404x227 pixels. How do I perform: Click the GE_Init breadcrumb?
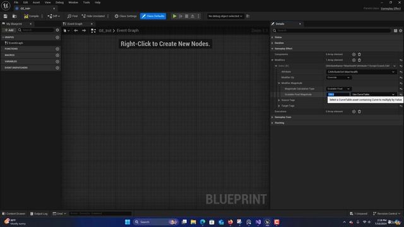click(105, 31)
